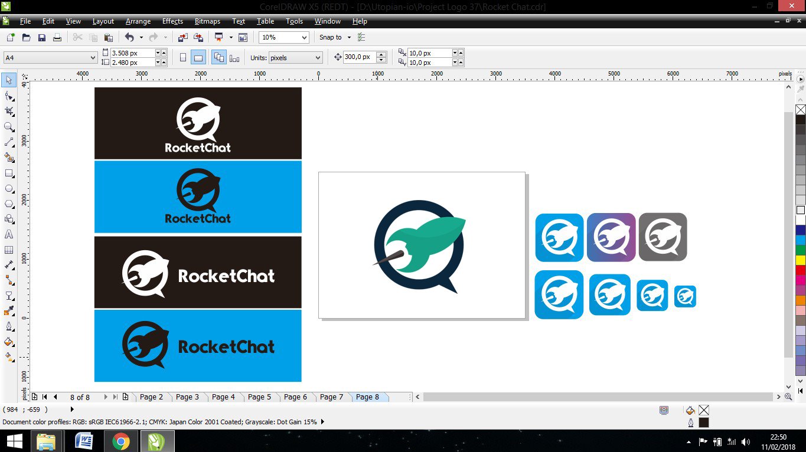The image size is (806, 452).
Task: Select the Color Eyedropper tool
Action: (9, 311)
